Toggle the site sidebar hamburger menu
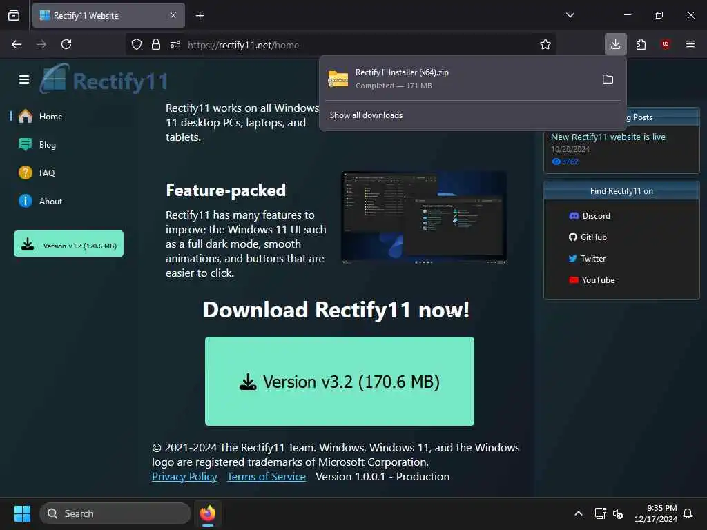 [24, 80]
